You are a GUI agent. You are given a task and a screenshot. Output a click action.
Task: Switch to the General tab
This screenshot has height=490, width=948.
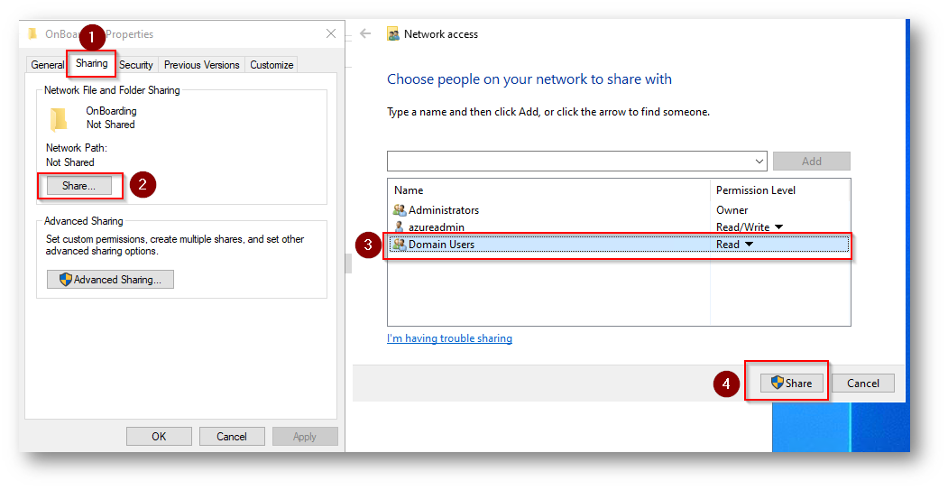click(48, 65)
